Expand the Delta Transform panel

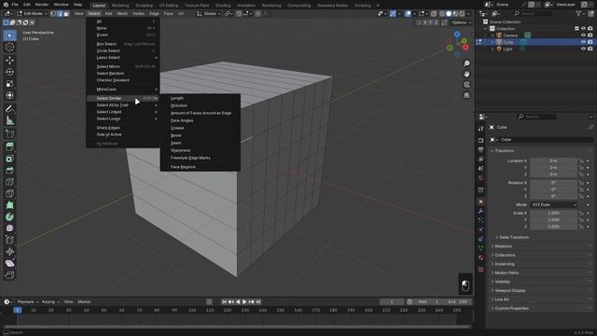coord(514,237)
